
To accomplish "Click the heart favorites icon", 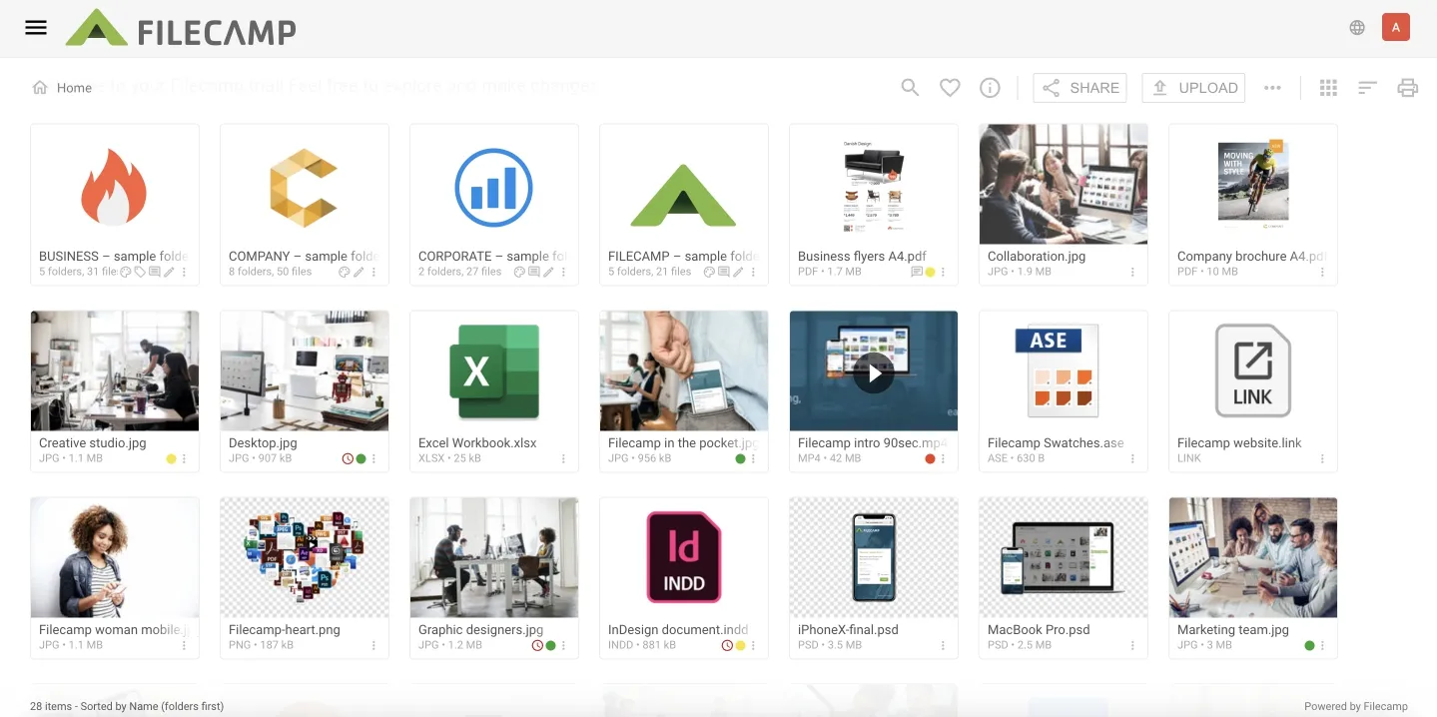I will (950, 88).
